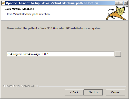Click the Tomcat cat logo in header
Image resolution: width=129 pixels, height=99 pixels.
click(x=116, y=13)
